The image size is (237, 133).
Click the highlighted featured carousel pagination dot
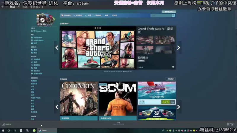click(x=124, y=72)
